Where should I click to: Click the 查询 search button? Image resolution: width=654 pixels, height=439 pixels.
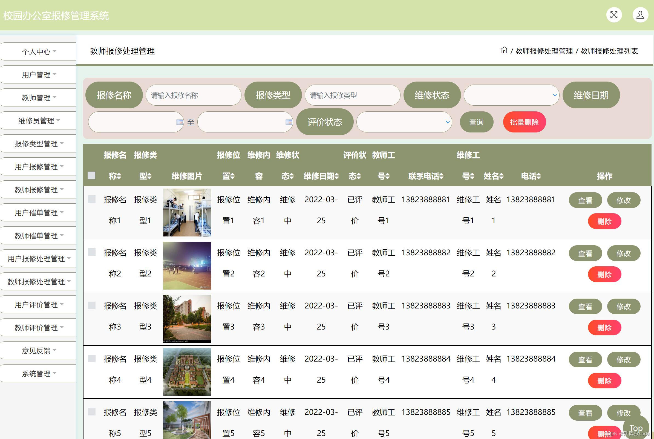click(x=476, y=122)
